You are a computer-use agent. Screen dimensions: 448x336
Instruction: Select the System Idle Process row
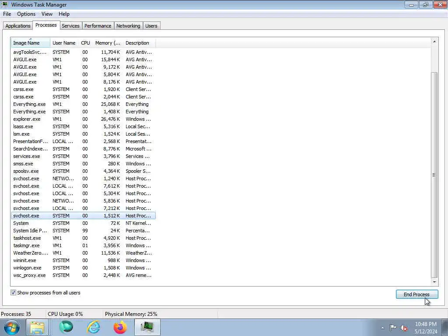pyautogui.click(x=83, y=231)
